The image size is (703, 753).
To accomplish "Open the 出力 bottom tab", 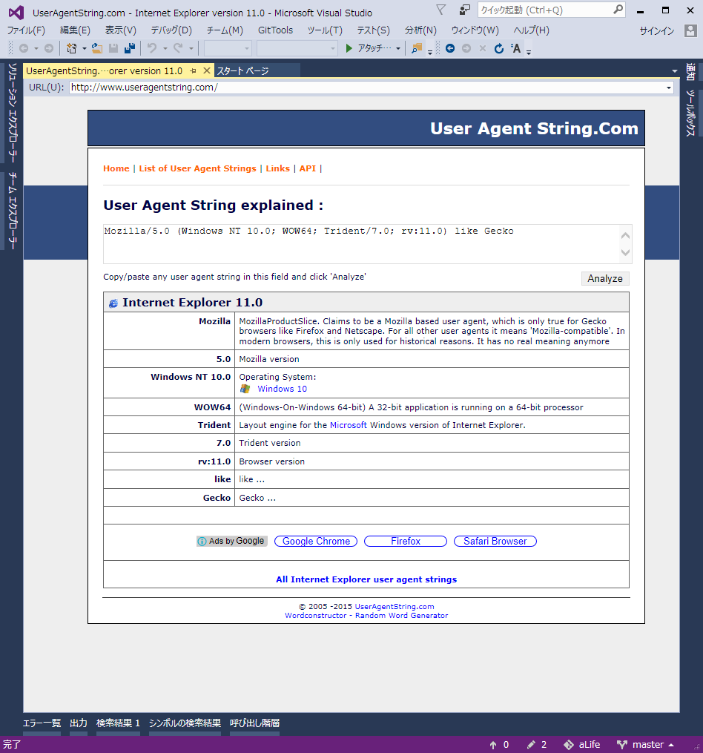I will coord(79,723).
